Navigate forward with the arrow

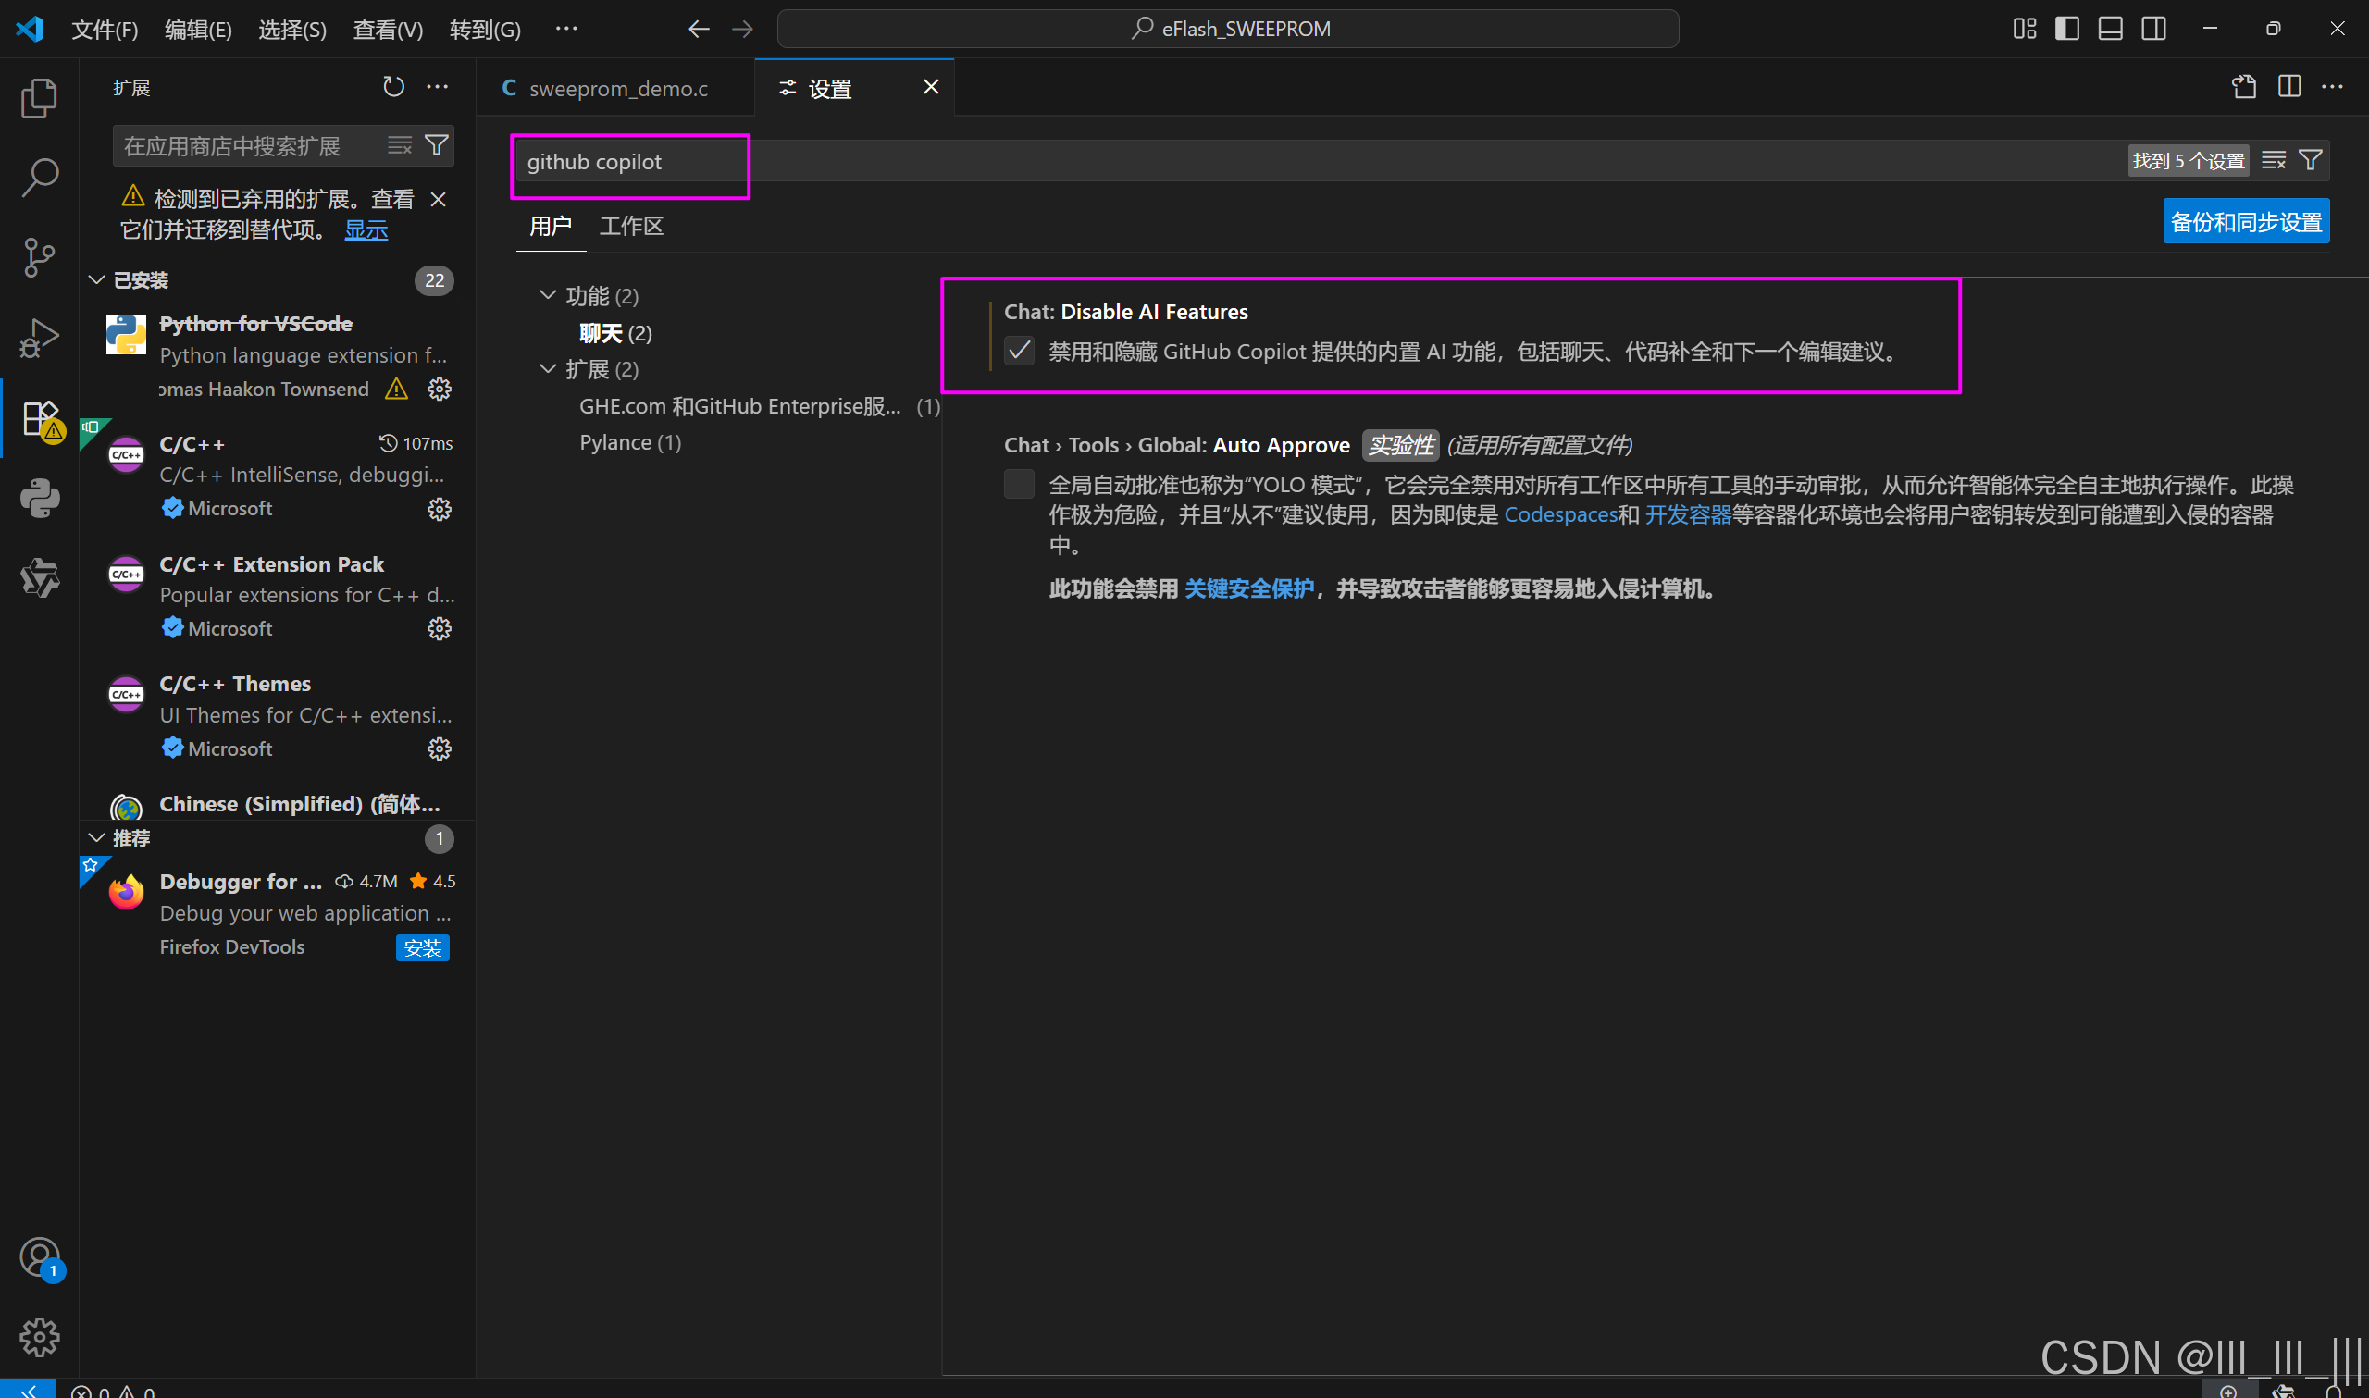[x=742, y=30]
